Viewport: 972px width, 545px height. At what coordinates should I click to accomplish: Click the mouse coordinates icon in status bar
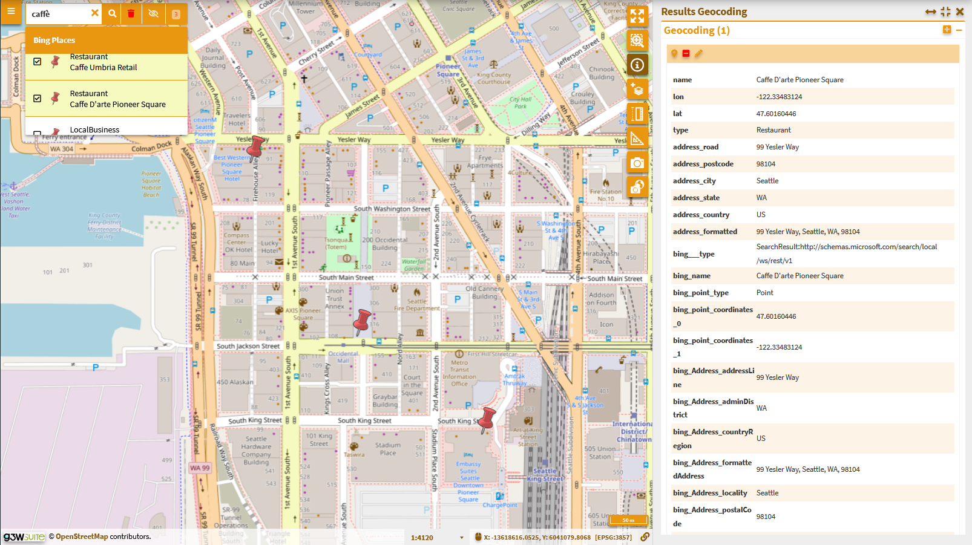[x=478, y=537]
